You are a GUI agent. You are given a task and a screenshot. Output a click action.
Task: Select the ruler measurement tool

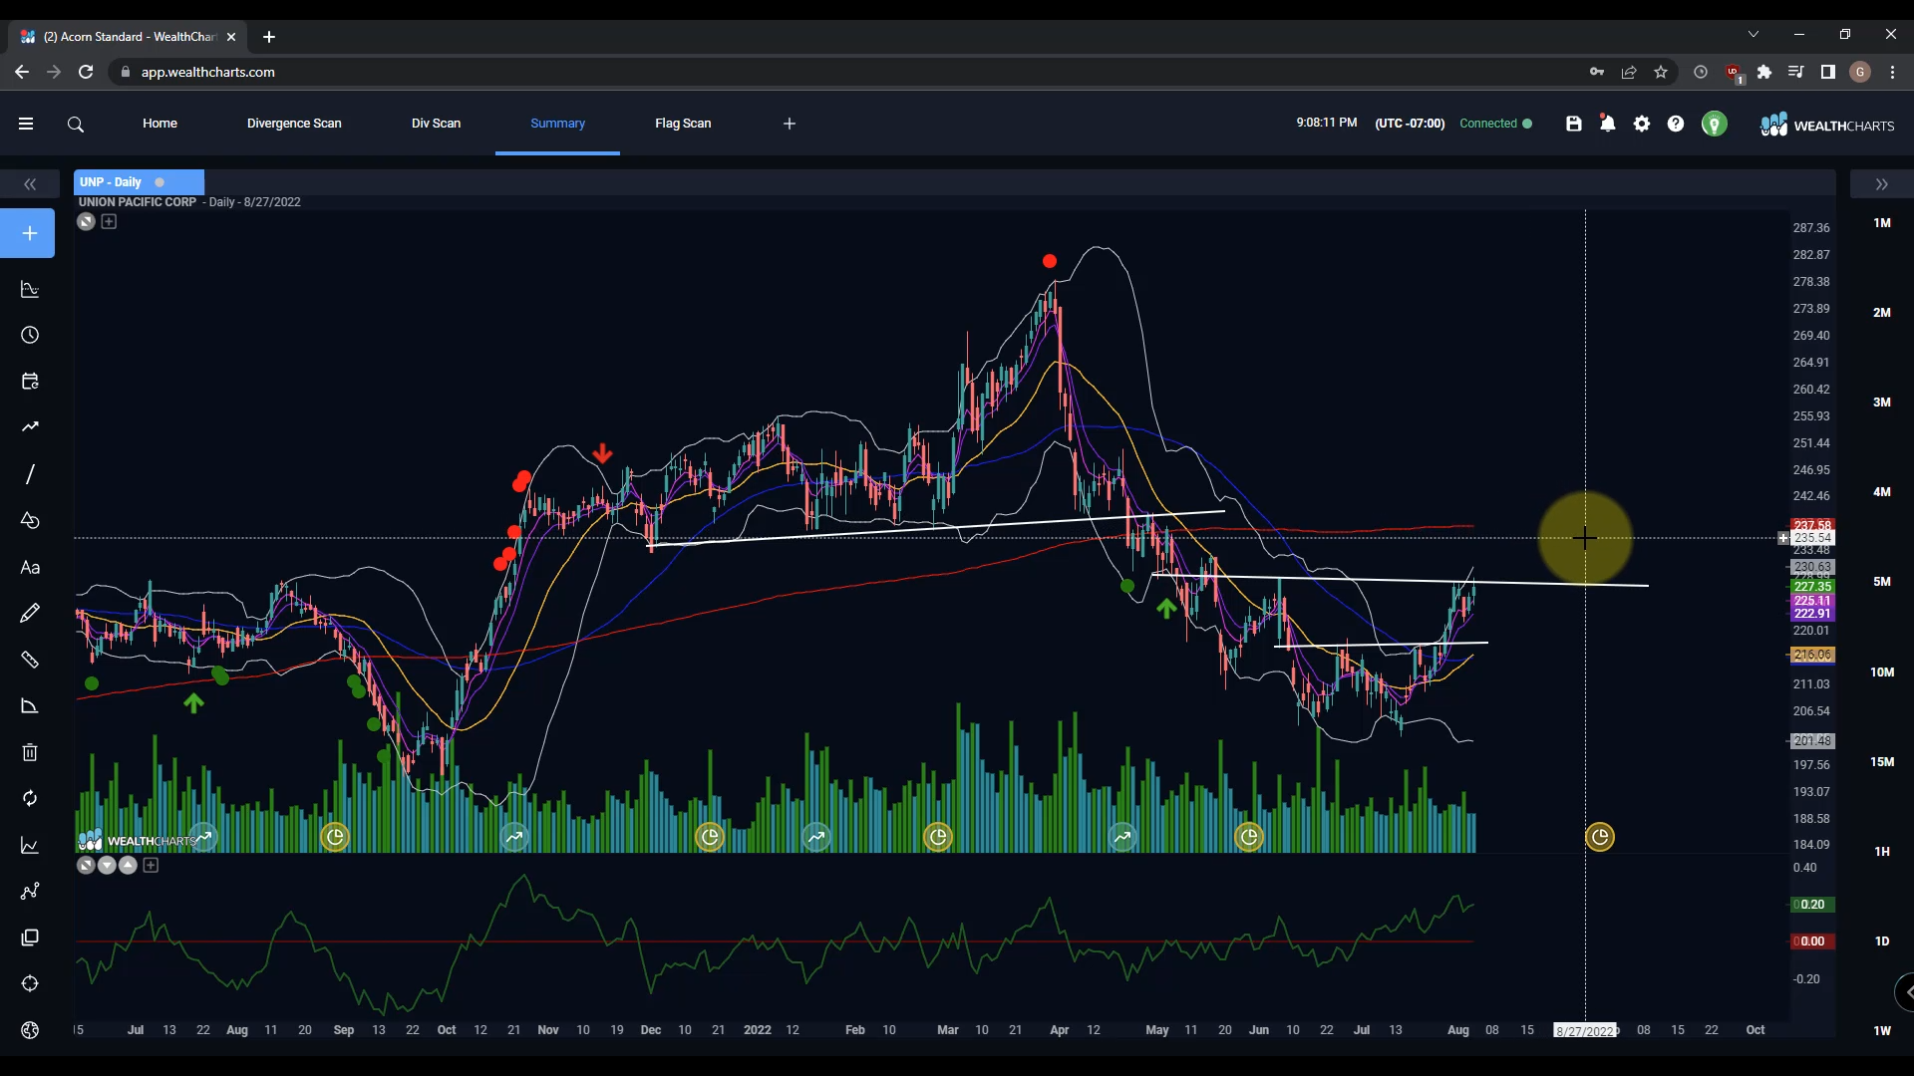pyautogui.click(x=30, y=660)
